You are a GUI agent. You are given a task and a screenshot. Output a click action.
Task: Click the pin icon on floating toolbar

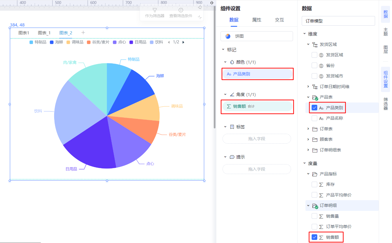pos(200,7)
